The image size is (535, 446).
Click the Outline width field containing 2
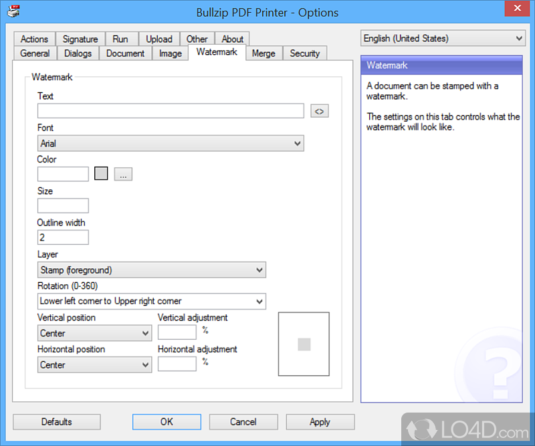(x=63, y=237)
